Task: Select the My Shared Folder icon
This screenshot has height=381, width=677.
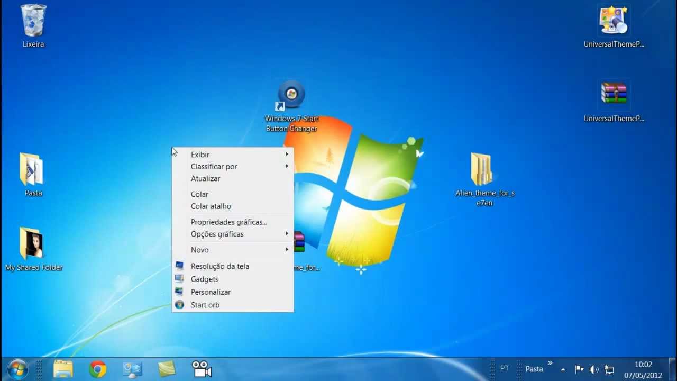Action: pos(31,244)
